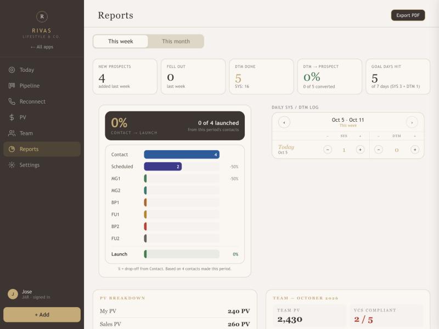Click the DTM Done card
This screenshot has height=329, width=439.
[x=262, y=76]
